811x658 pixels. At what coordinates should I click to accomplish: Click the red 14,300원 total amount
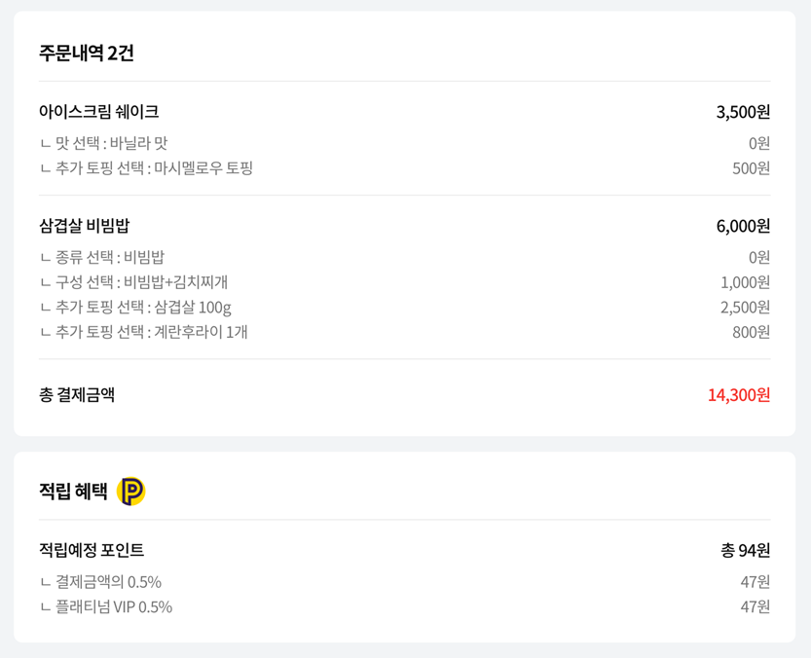click(739, 395)
